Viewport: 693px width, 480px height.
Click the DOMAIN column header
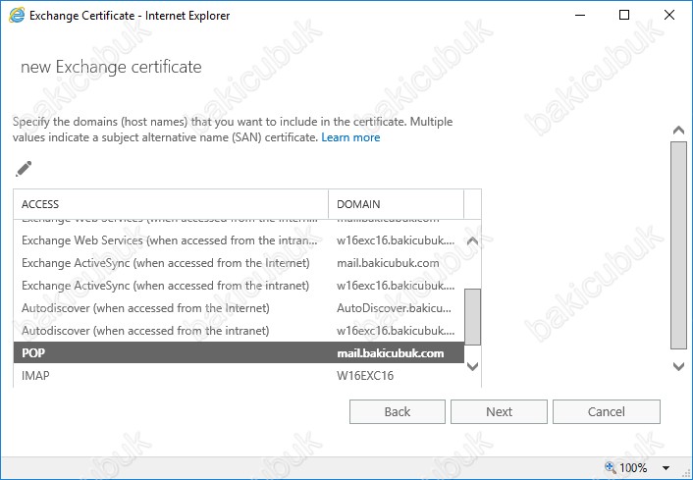(396, 204)
